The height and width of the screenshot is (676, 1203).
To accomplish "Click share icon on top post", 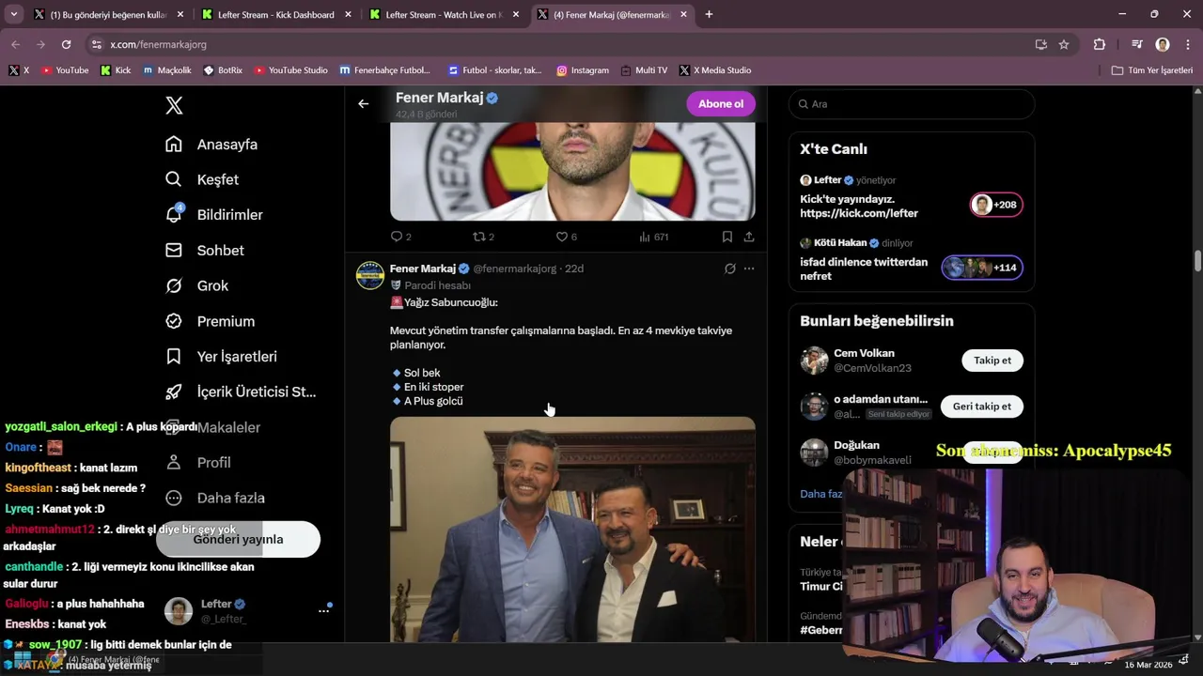I will click(x=749, y=237).
